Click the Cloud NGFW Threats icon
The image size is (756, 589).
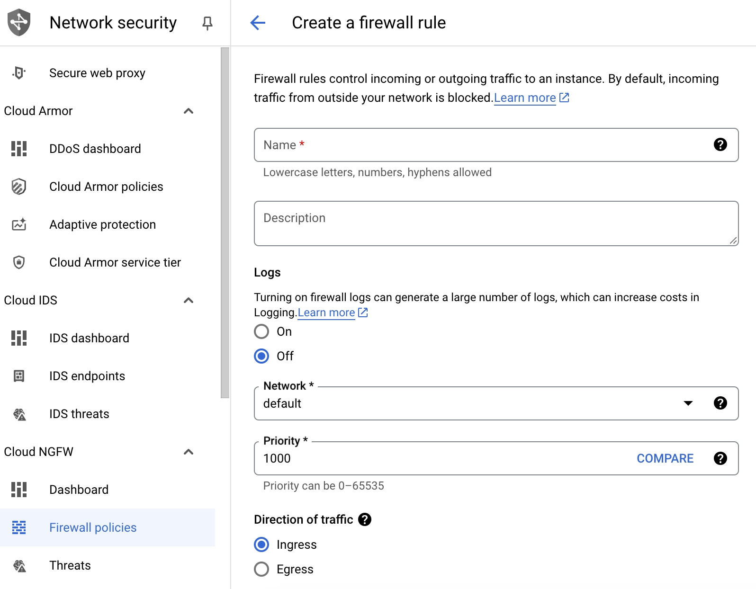click(19, 566)
